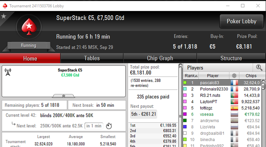The image size is (266, 147).
Task: Select player binecha
Action: point(222,139)
